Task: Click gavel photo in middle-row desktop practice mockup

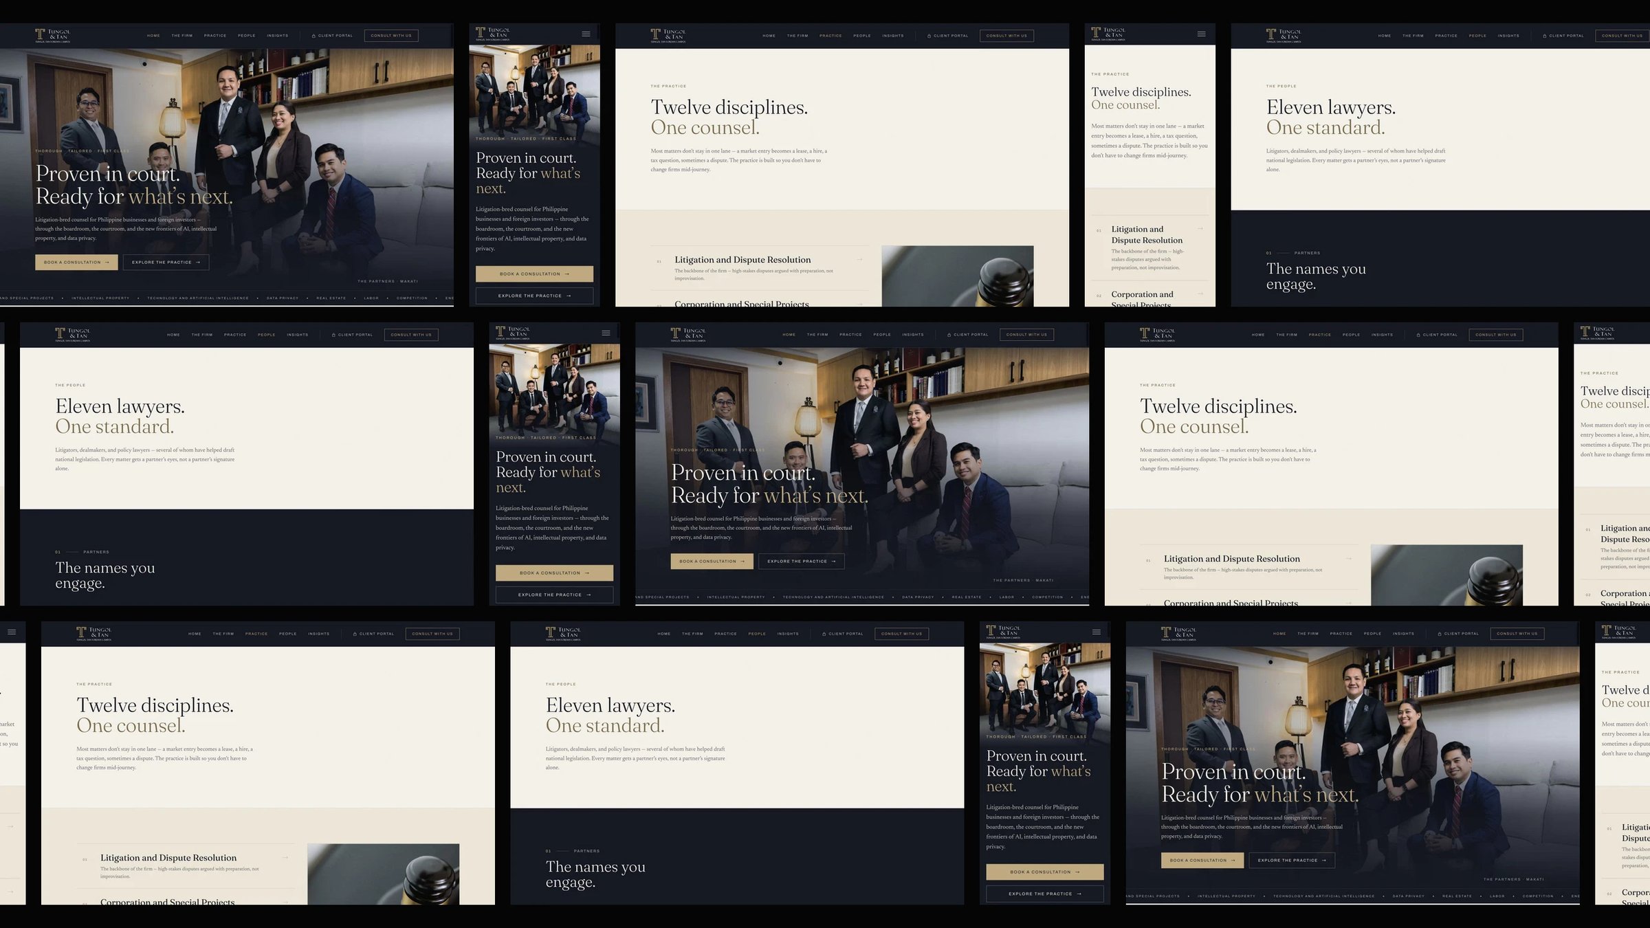Action: click(1446, 575)
